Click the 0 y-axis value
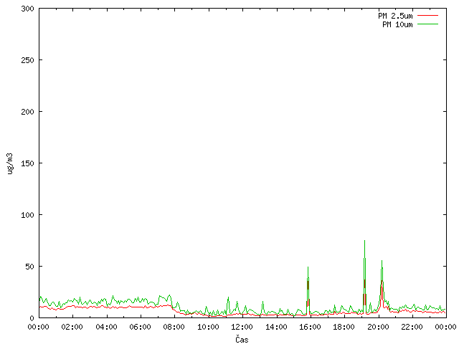 [x=32, y=318]
